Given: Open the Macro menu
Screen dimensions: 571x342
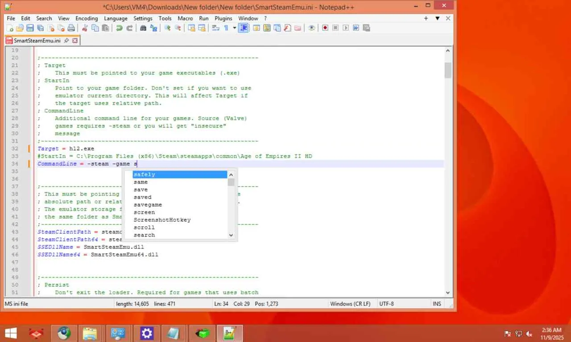Looking at the screenshot, I should [185, 18].
